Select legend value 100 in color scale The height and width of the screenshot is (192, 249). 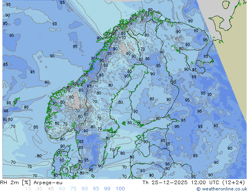tap(120, 189)
